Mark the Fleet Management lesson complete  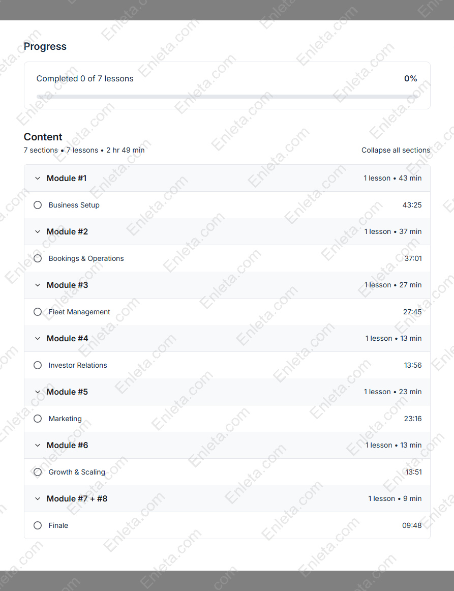pos(38,311)
